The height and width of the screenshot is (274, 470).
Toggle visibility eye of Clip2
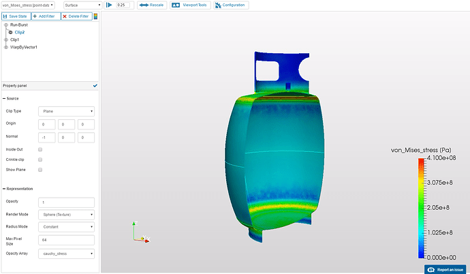coord(10,33)
